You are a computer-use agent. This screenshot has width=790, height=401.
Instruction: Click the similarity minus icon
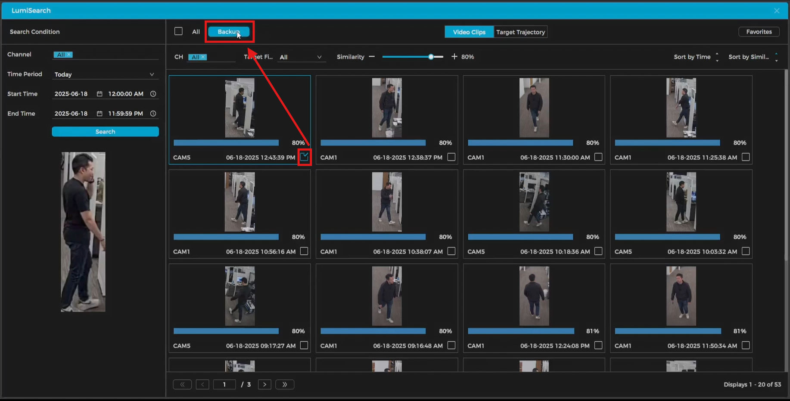click(x=372, y=57)
